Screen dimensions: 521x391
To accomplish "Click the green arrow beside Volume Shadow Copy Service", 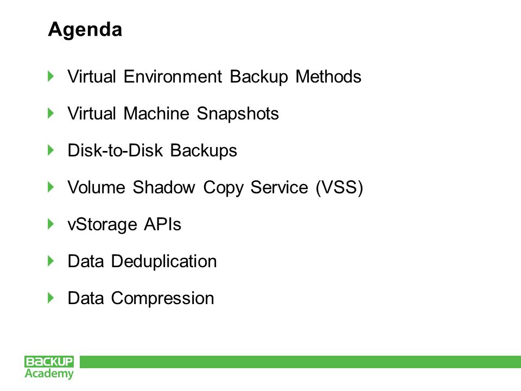I will [51, 187].
